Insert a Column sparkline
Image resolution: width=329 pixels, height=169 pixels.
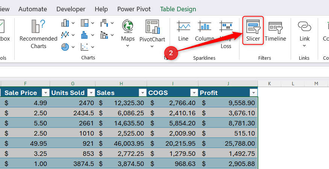pyautogui.click(x=205, y=31)
